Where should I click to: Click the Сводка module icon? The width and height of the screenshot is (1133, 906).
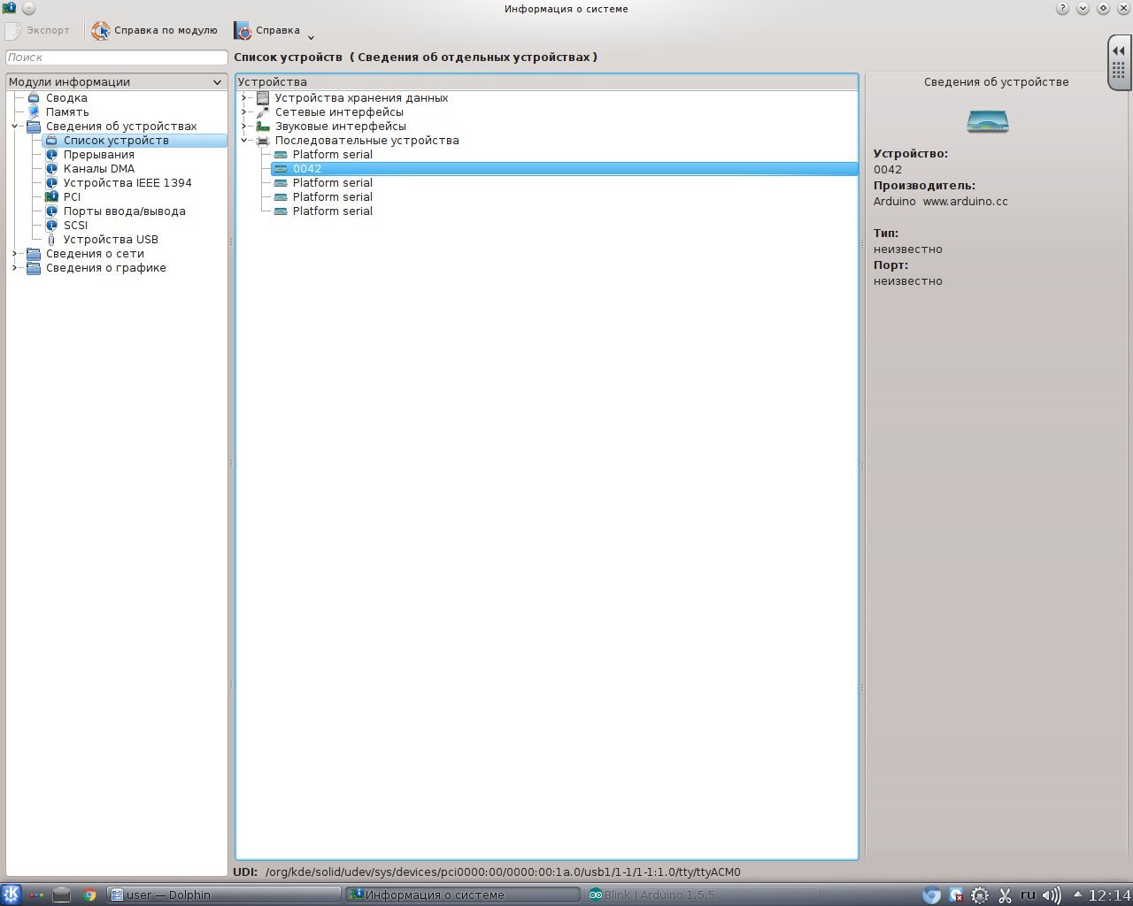point(34,98)
